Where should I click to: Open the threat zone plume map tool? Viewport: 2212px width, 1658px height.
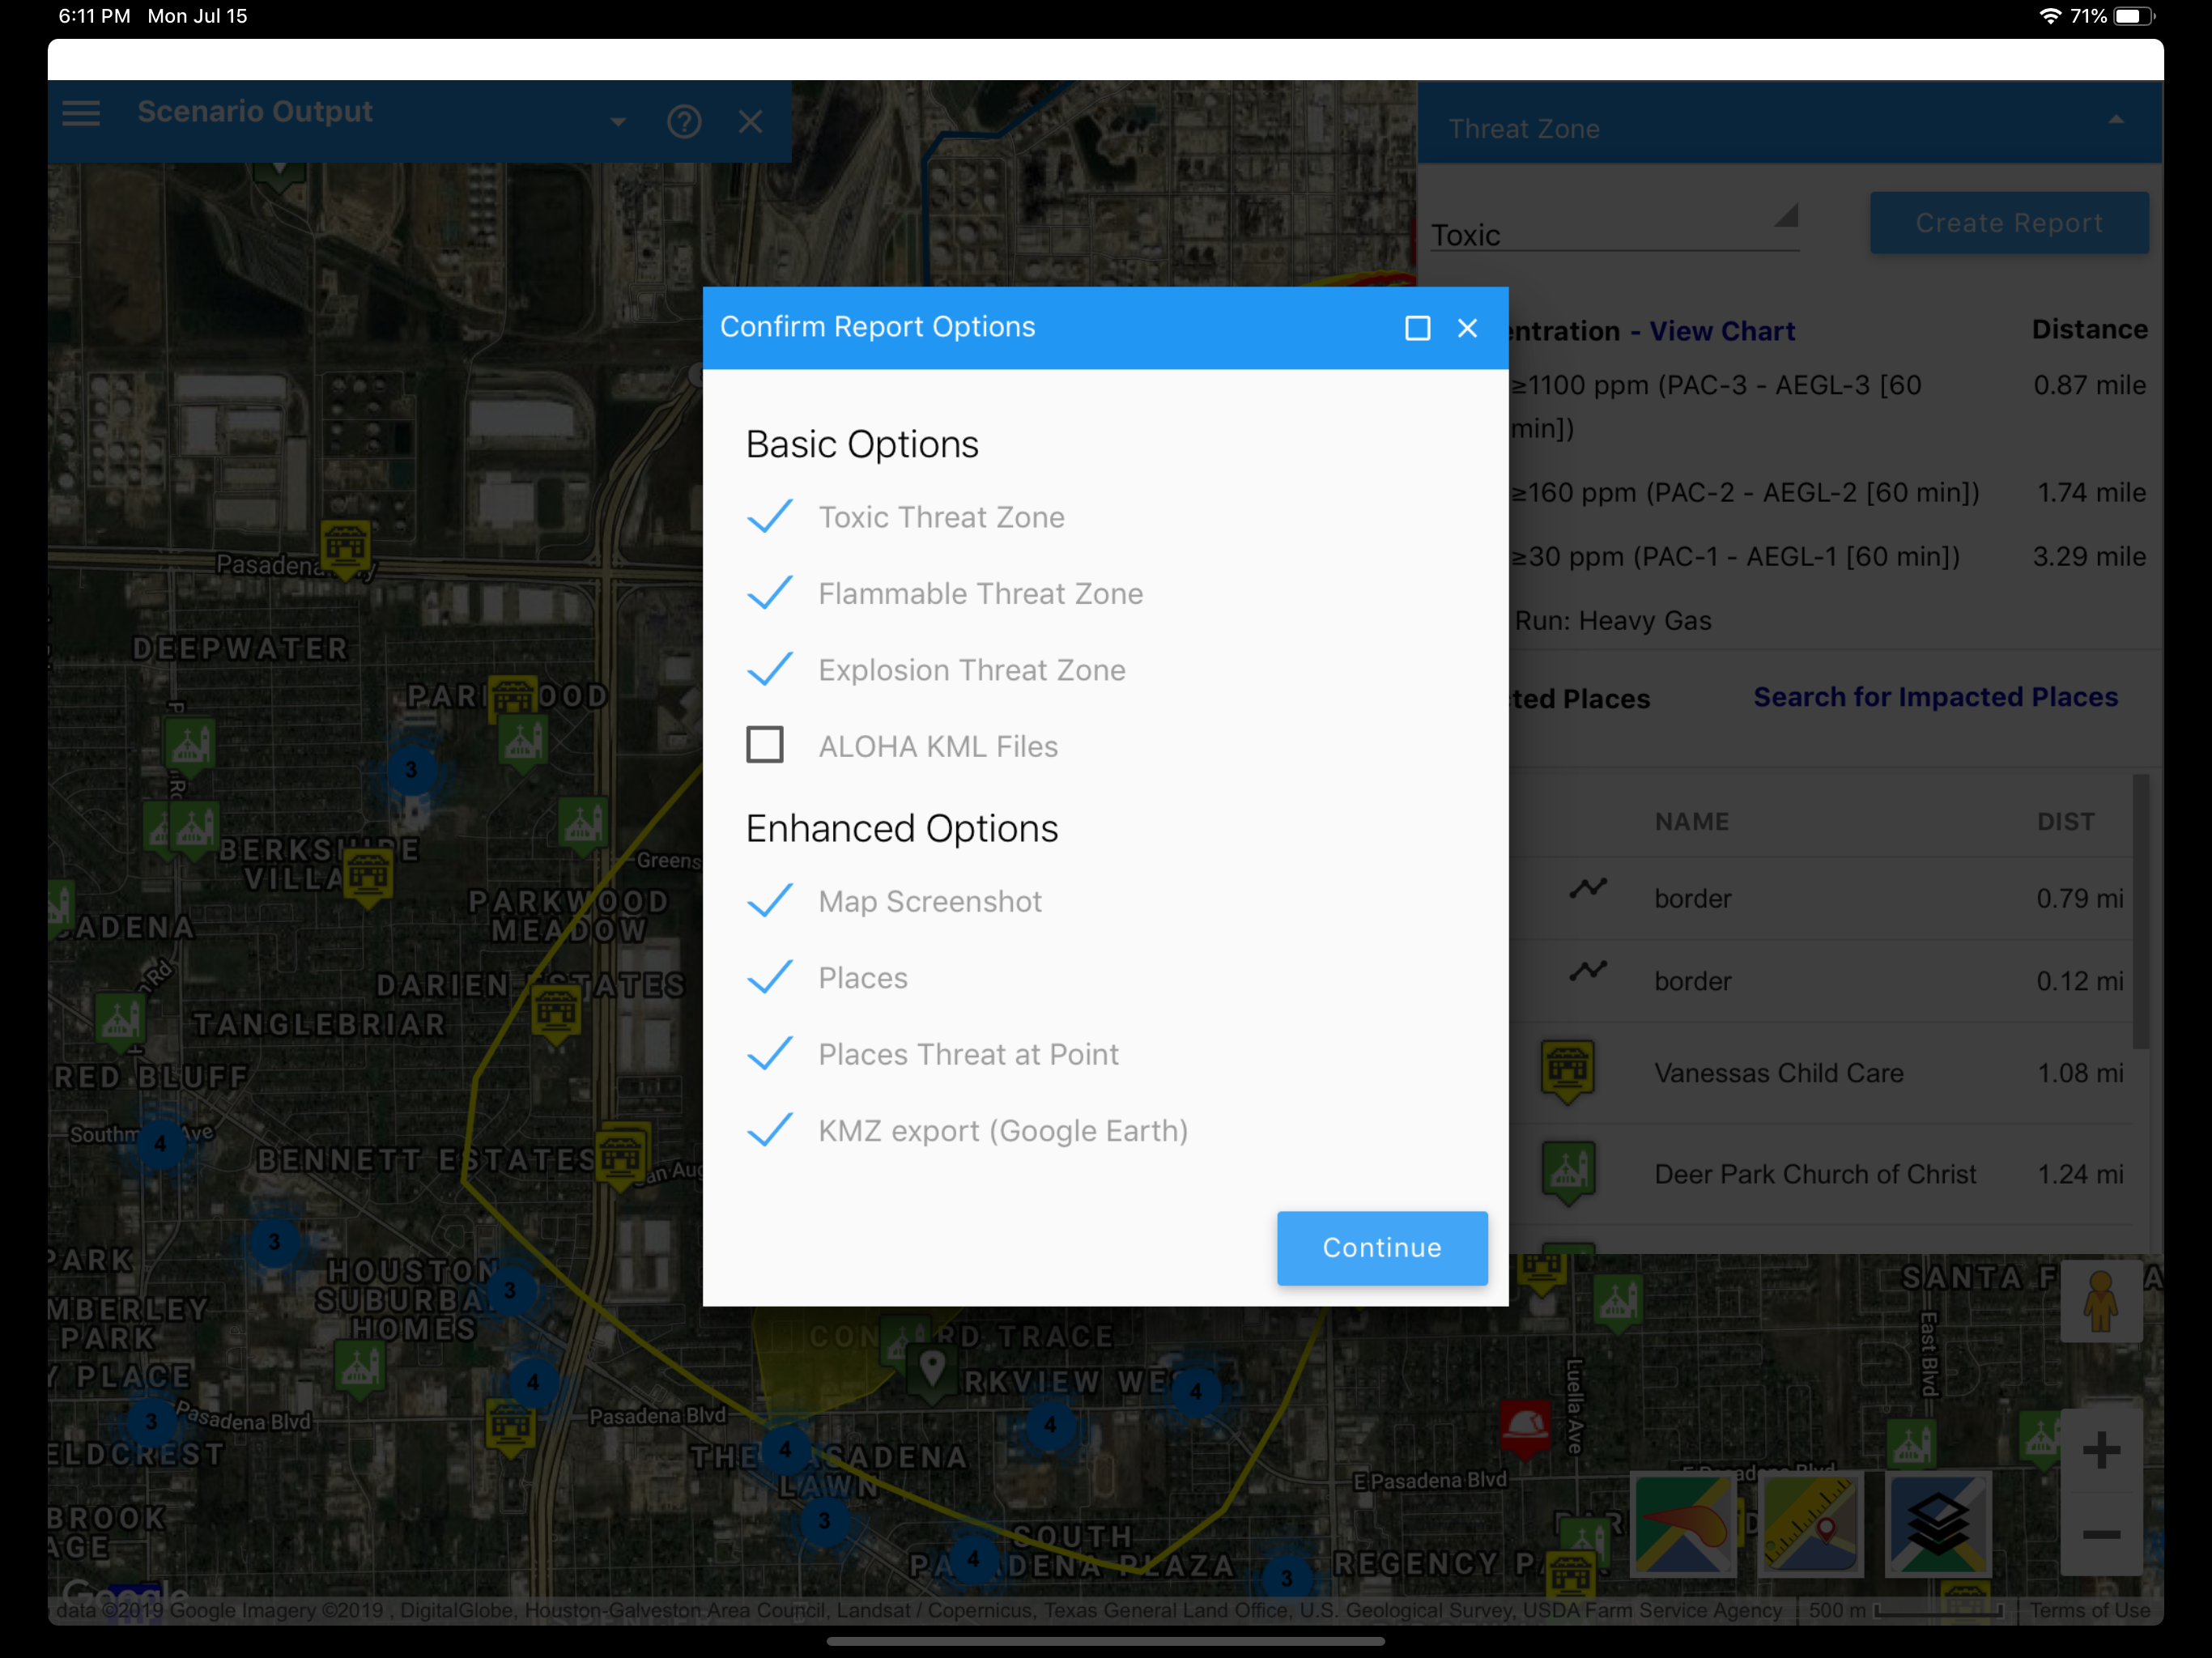point(1683,1523)
